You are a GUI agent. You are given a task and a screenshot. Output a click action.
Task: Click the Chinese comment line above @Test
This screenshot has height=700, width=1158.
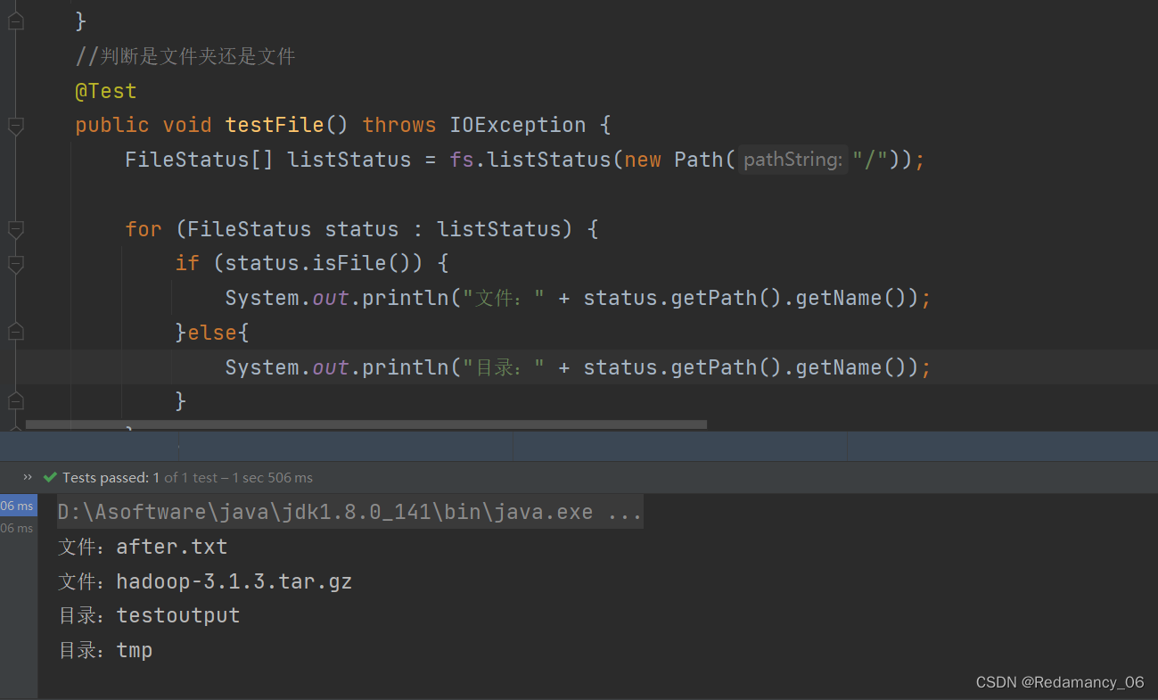click(185, 57)
